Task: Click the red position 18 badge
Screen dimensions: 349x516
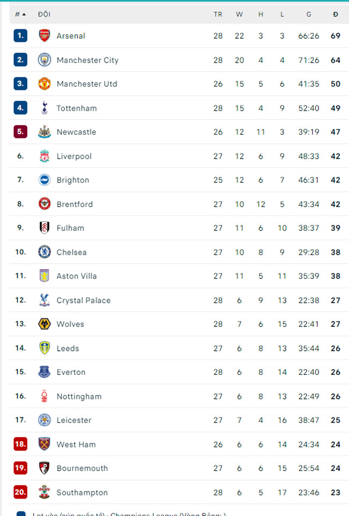Action: [x=20, y=445]
